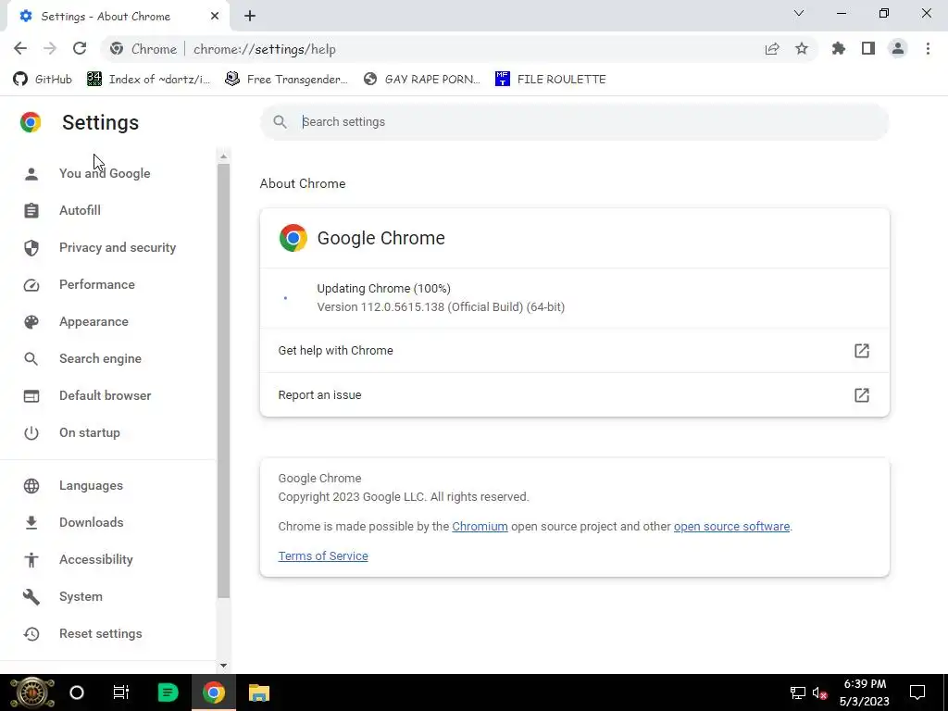Viewport: 948px width, 711px height.
Task: Open Autofill settings section
Action: (x=80, y=210)
